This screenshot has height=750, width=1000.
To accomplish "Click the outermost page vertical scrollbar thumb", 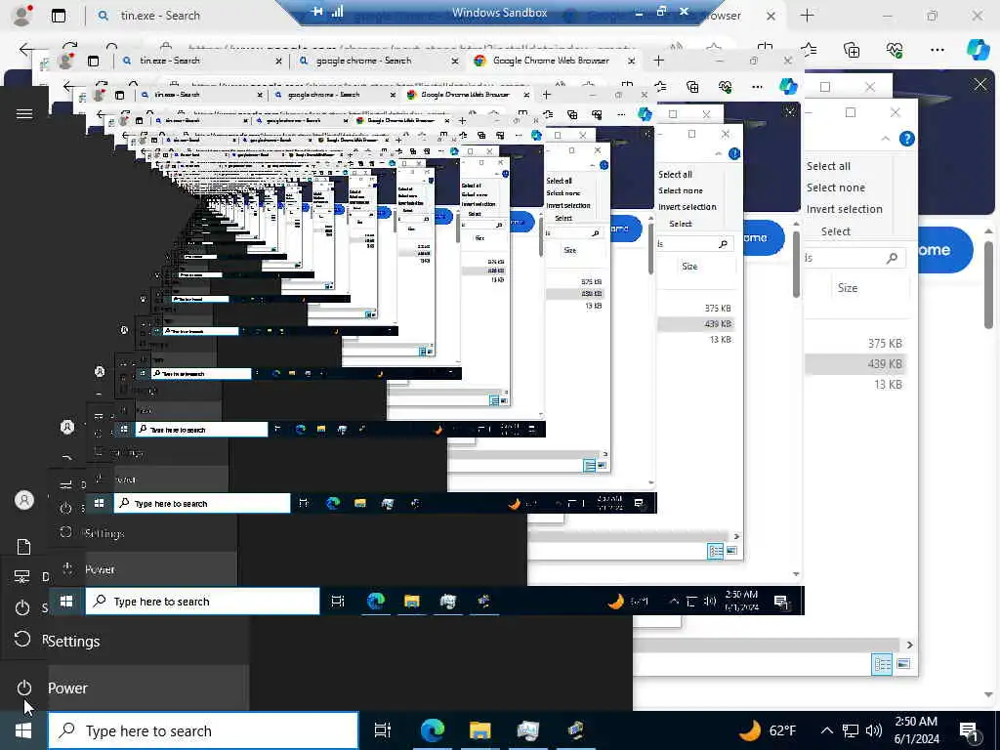I will tap(988, 284).
